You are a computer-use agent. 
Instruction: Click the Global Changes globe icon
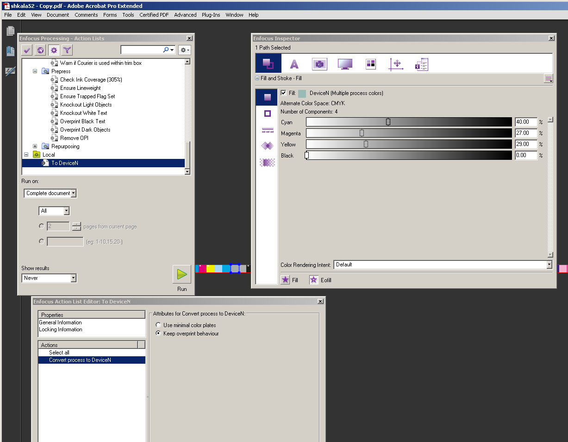point(40,50)
